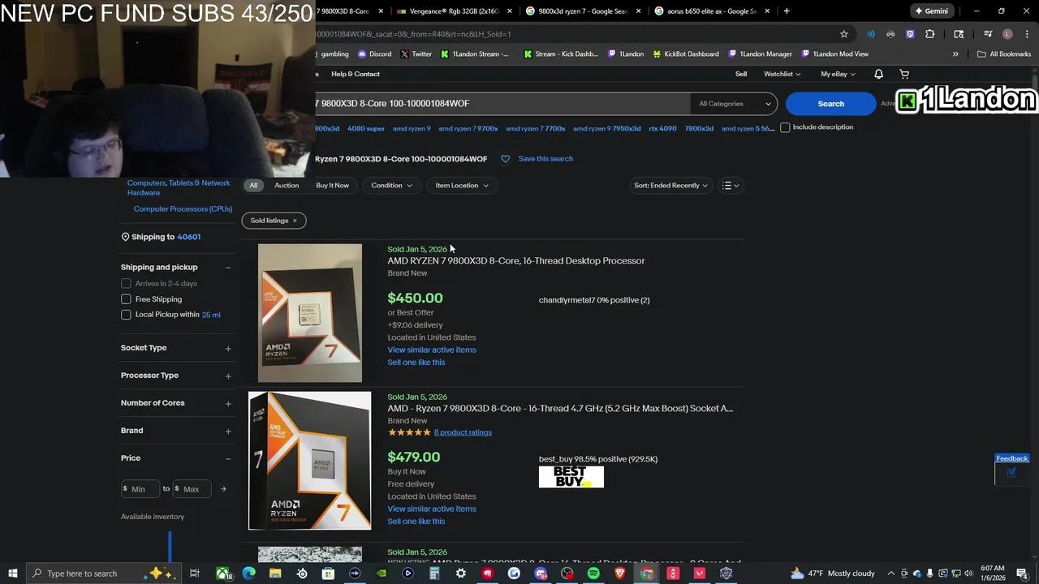
Task: Open the media control icon in toolbar
Action: click(988, 34)
